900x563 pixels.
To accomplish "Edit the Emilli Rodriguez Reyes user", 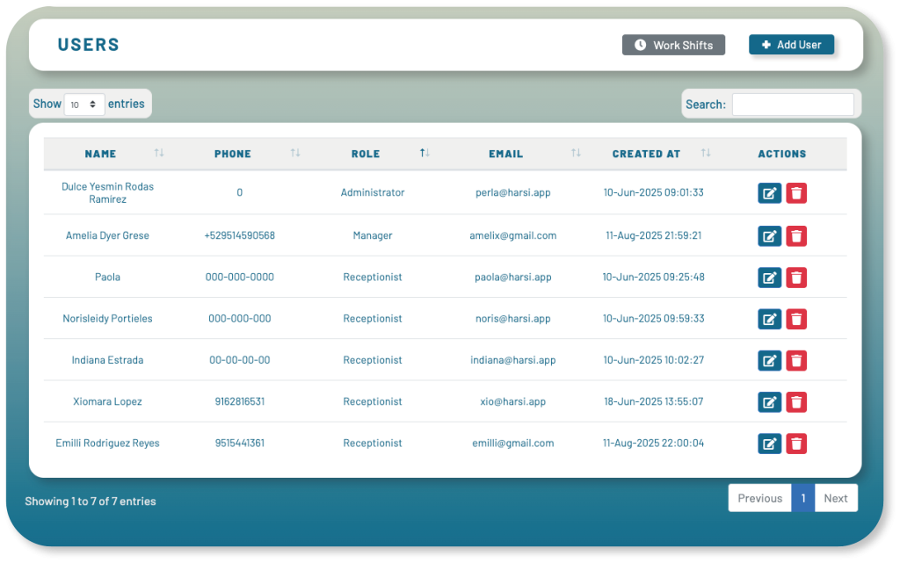I will [769, 444].
